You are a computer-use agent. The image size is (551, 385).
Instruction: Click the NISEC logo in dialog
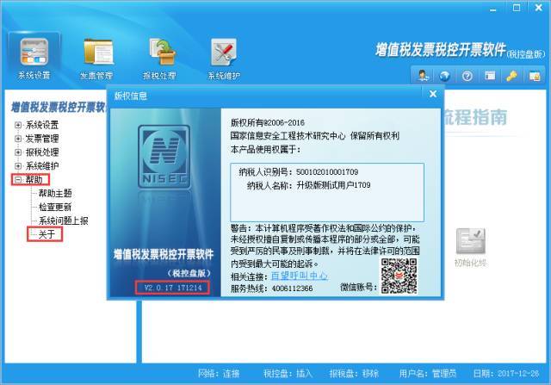(x=164, y=157)
